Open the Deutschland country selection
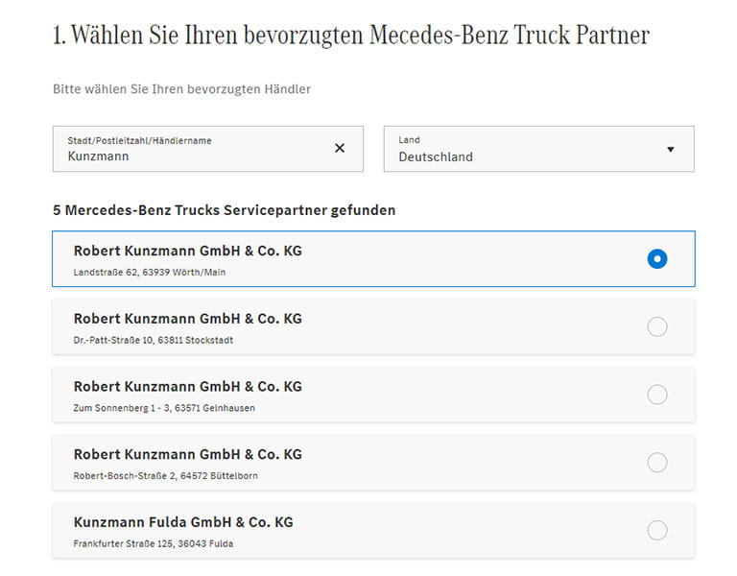The image size is (737, 576). click(436, 156)
